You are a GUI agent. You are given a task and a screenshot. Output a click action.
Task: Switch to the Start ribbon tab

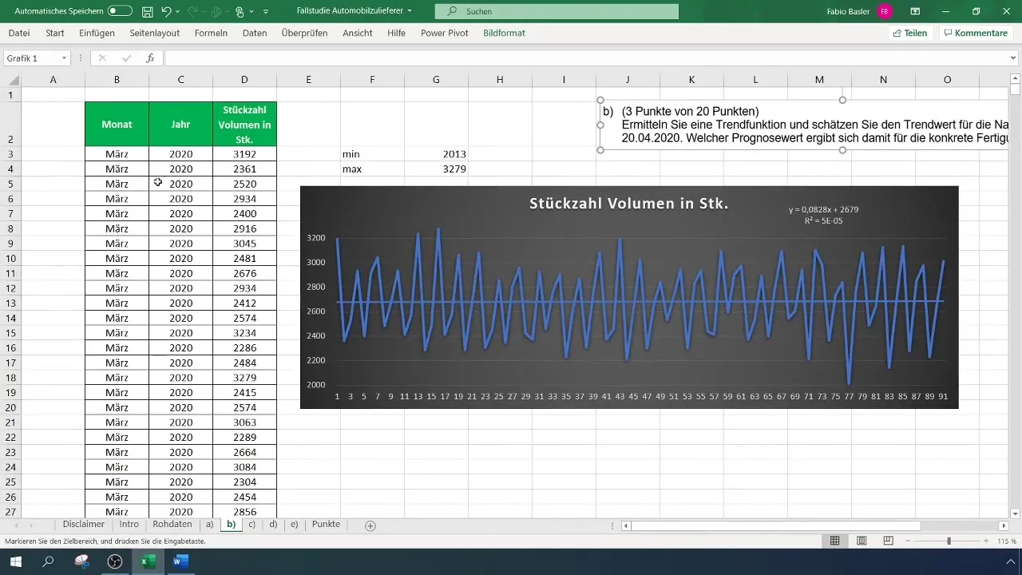click(55, 33)
